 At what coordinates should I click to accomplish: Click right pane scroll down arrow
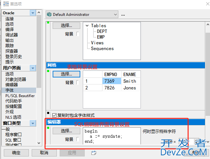coord(208,142)
